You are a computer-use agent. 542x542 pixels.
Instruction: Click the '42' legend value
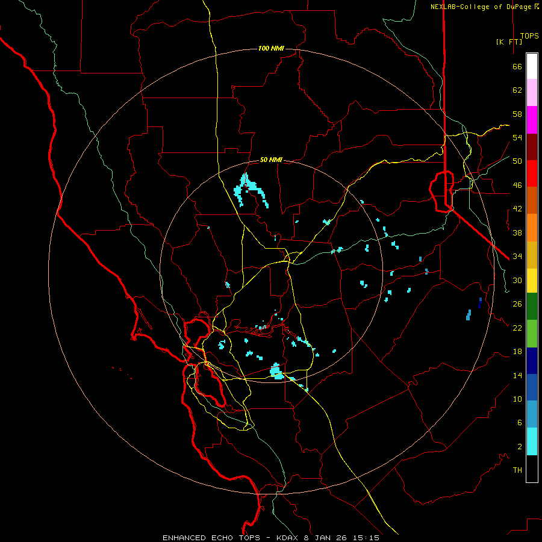(517, 209)
